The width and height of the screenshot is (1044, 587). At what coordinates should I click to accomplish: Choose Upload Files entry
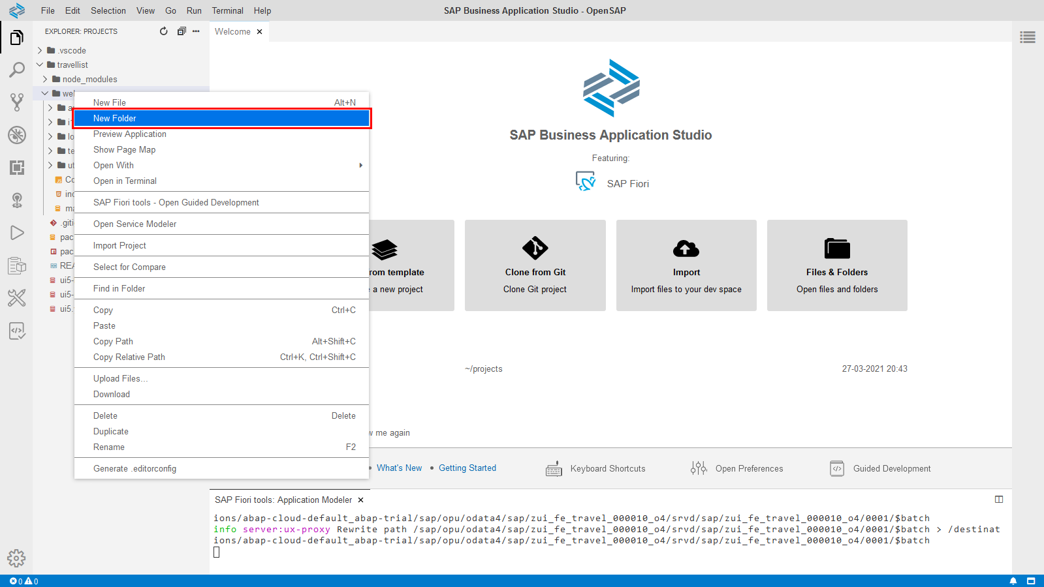click(222, 378)
